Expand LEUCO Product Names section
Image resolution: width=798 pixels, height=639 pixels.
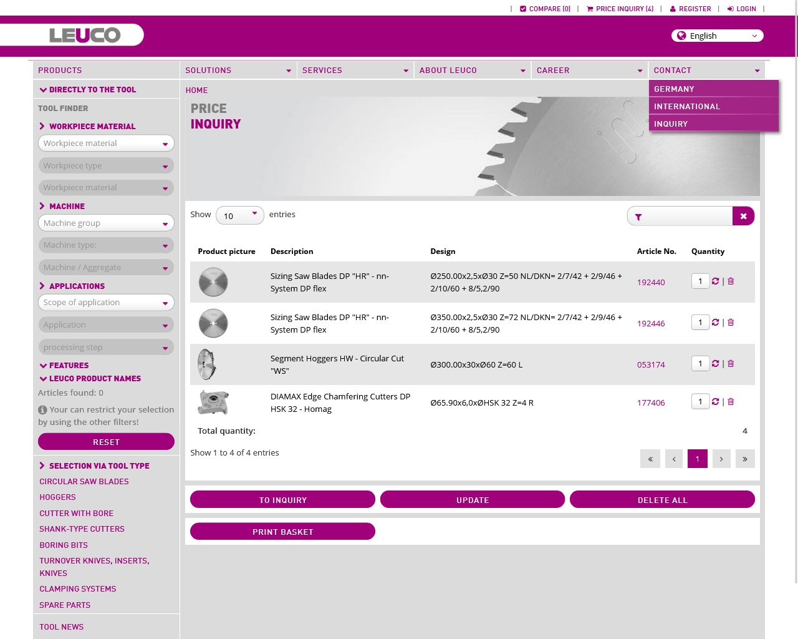(x=90, y=379)
